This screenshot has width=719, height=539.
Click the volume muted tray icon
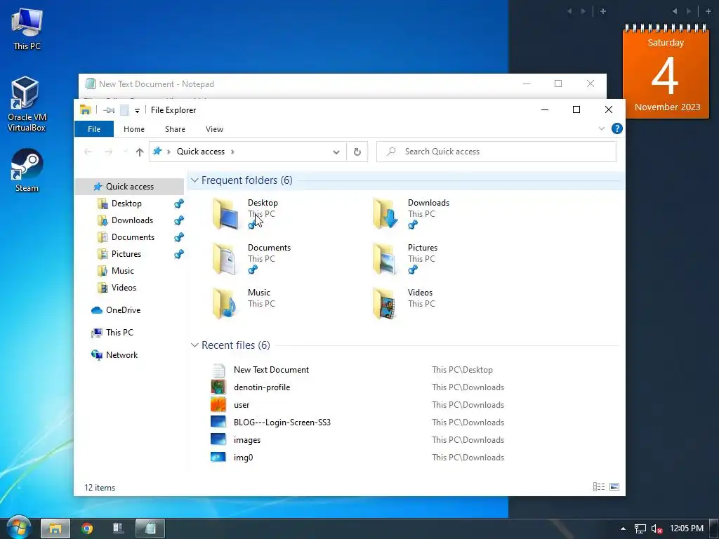tap(657, 529)
